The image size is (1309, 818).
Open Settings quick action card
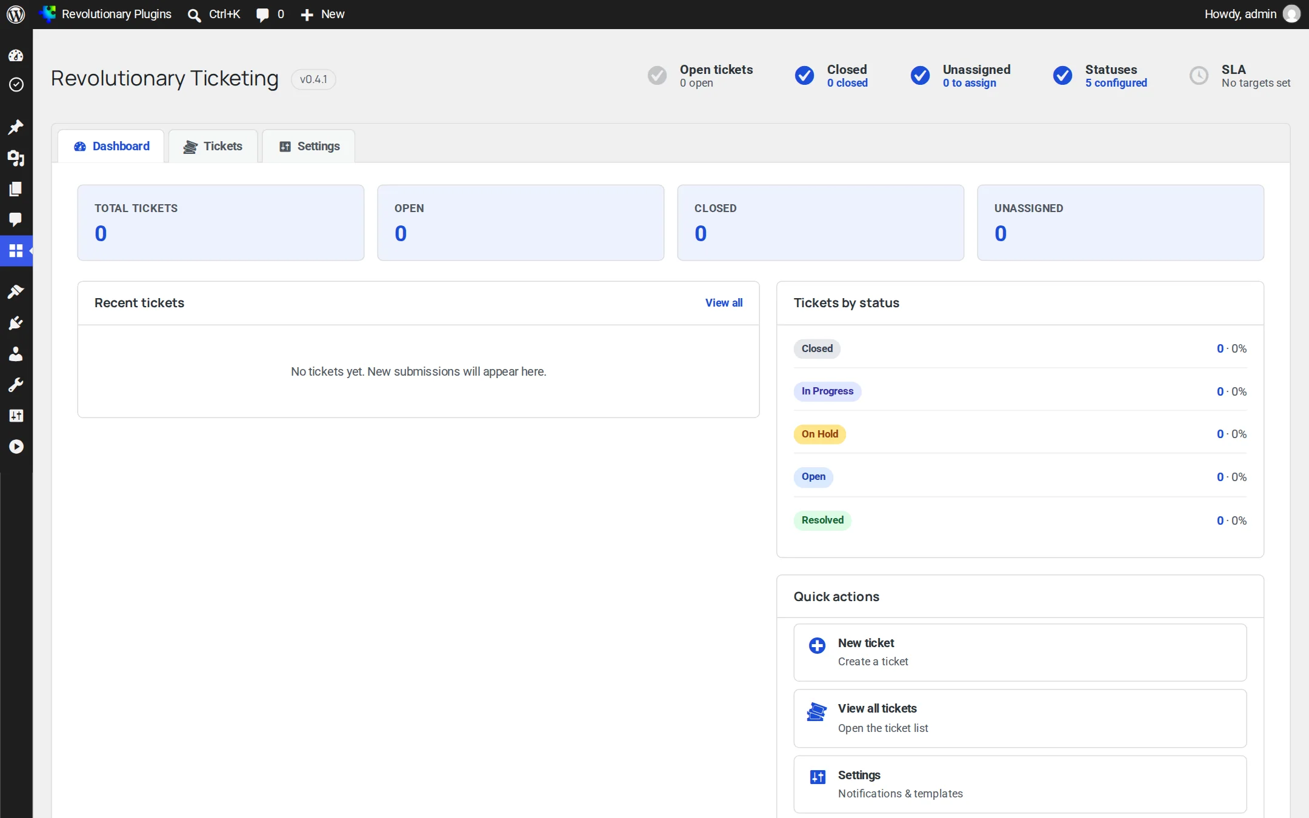[1020, 784]
